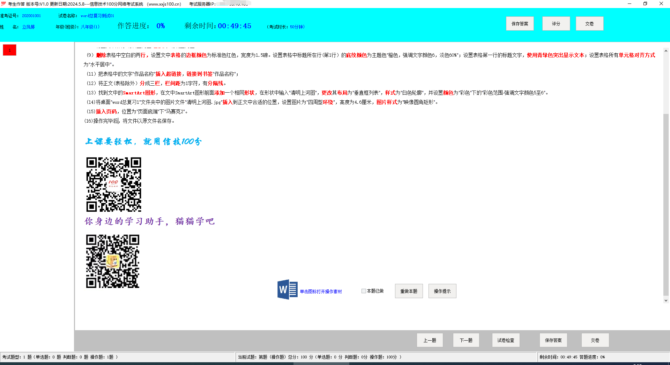The height and width of the screenshot is (365, 670).
Task: Click the 评分 scoring button
Action: (556, 24)
